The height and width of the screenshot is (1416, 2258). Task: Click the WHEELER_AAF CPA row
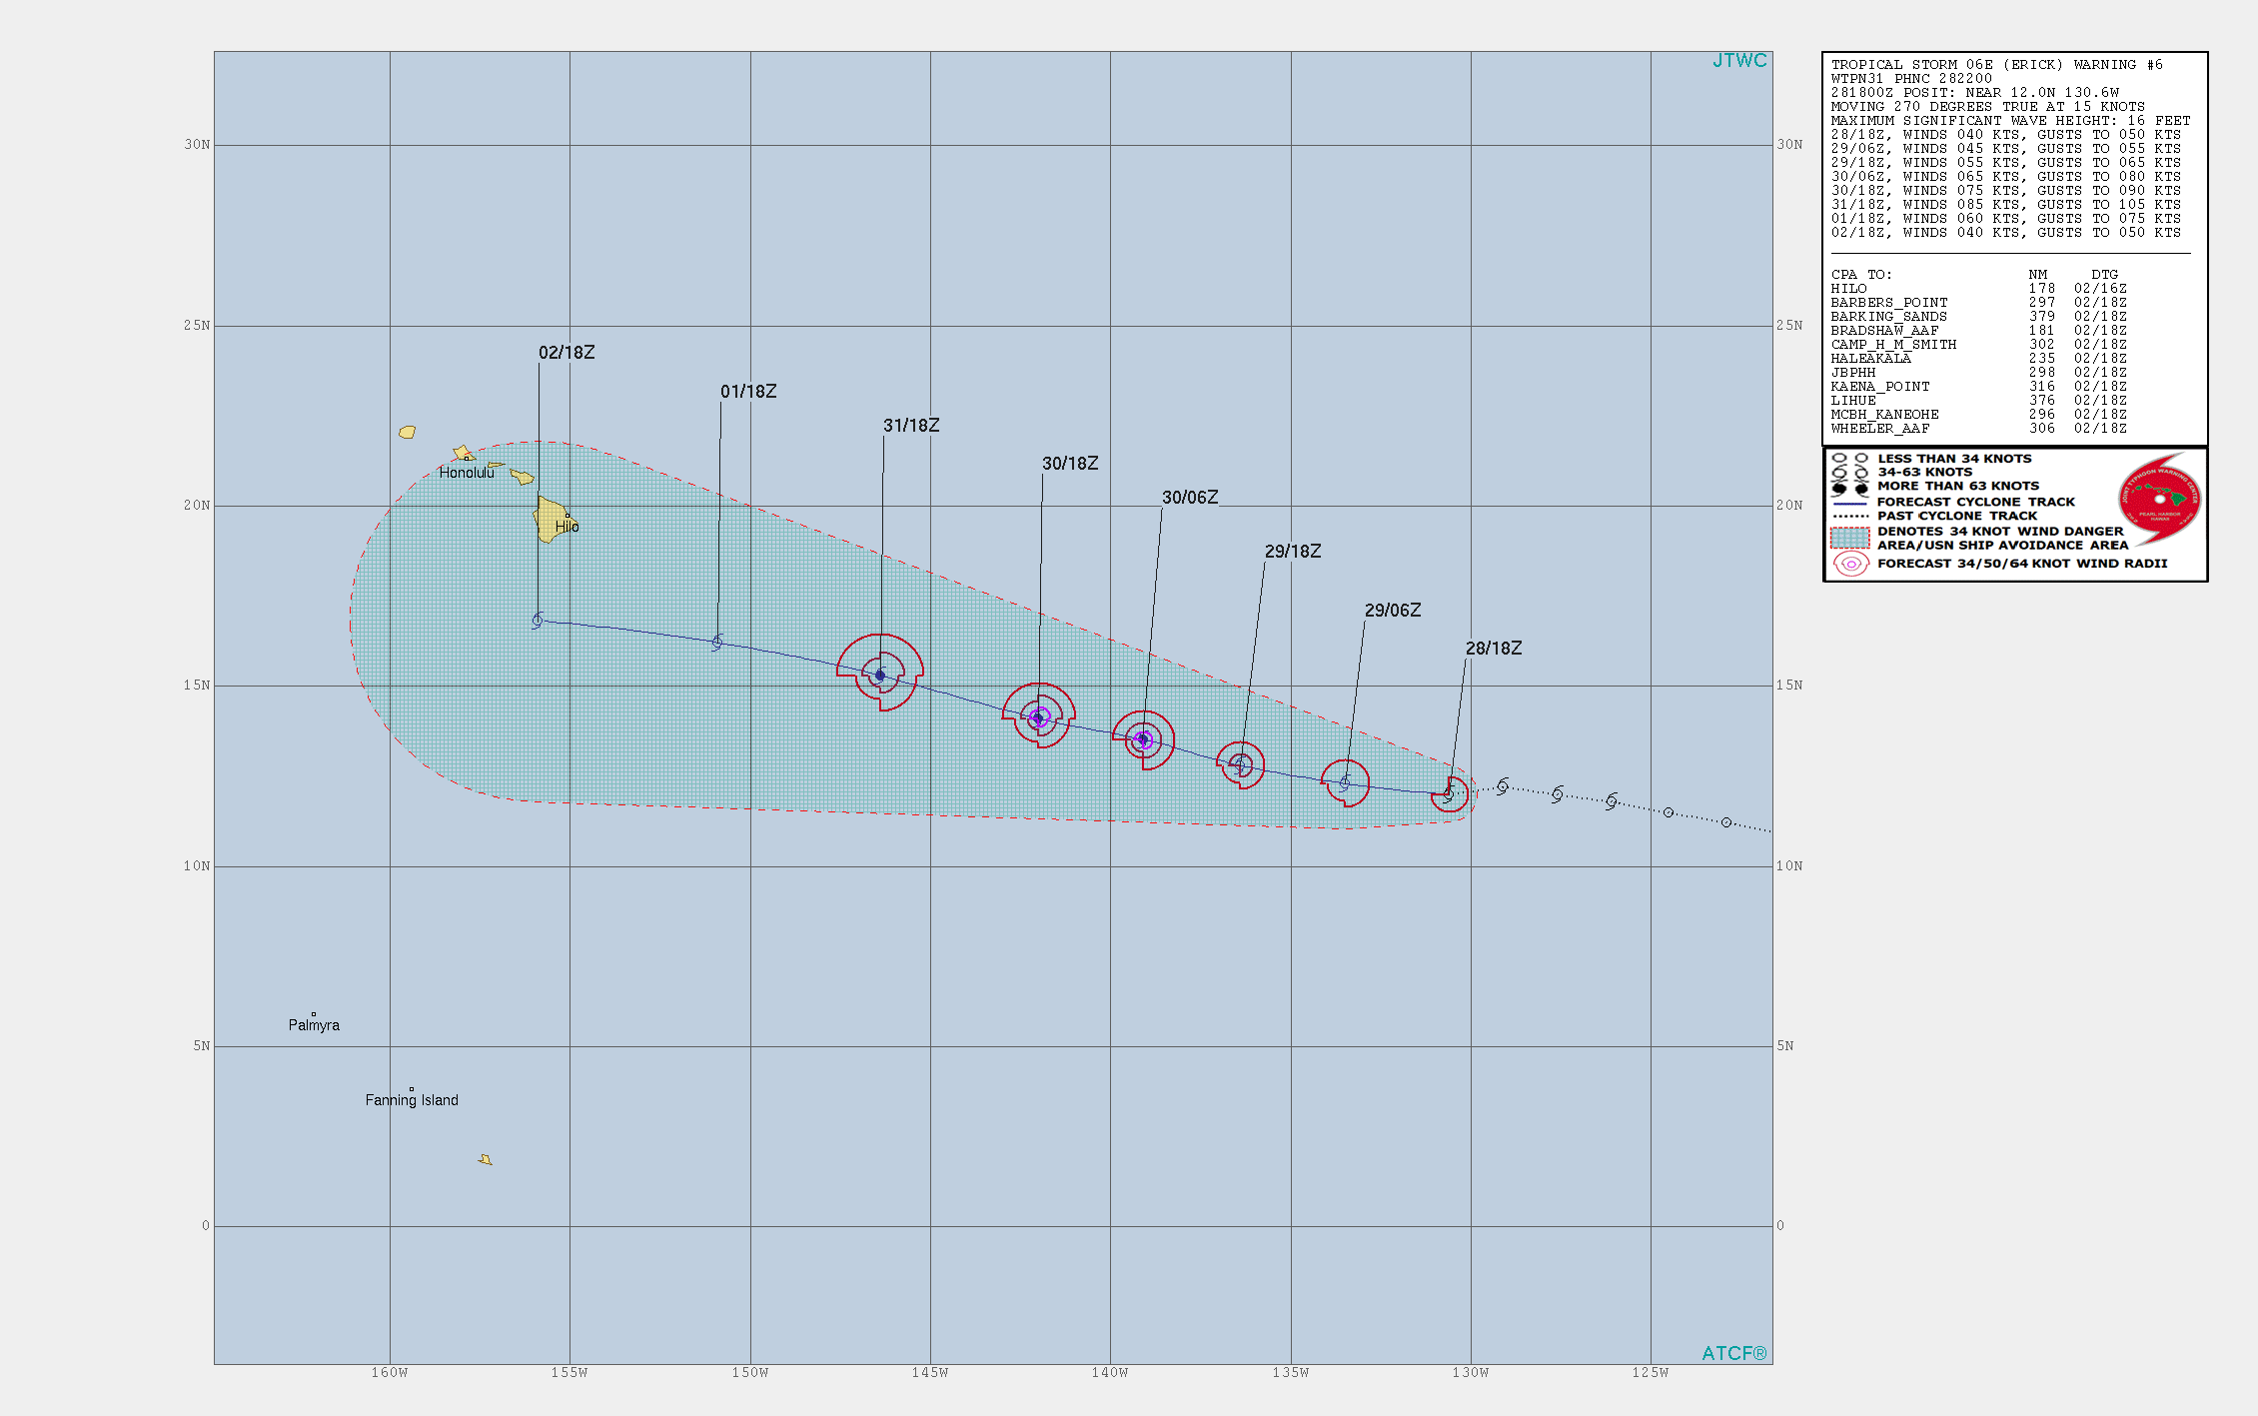[1978, 429]
